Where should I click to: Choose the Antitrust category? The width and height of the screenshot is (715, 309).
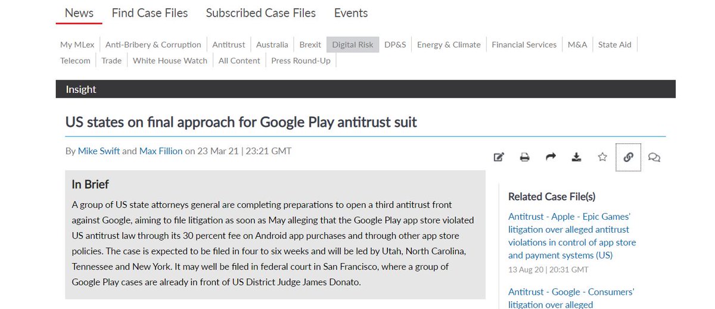[x=229, y=45]
